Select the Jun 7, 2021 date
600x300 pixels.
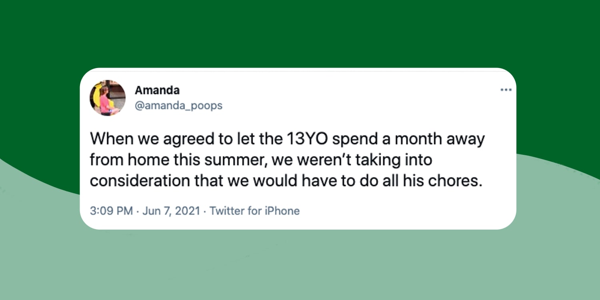coord(170,211)
